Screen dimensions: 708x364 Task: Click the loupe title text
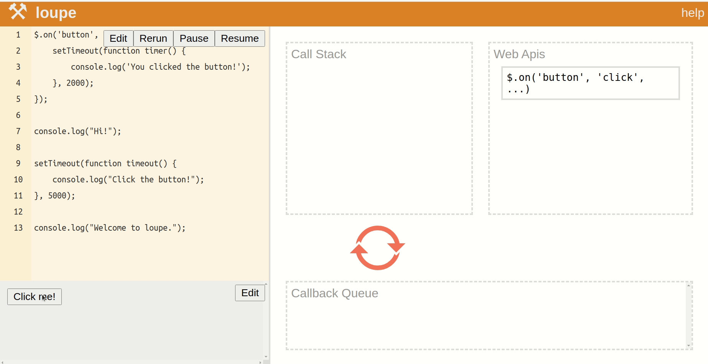pos(56,13)
